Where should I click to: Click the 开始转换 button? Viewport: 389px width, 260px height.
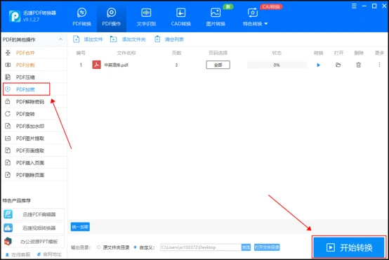[349, 247]
